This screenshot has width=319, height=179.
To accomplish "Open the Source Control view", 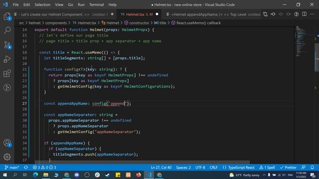I will coord(7,45).
